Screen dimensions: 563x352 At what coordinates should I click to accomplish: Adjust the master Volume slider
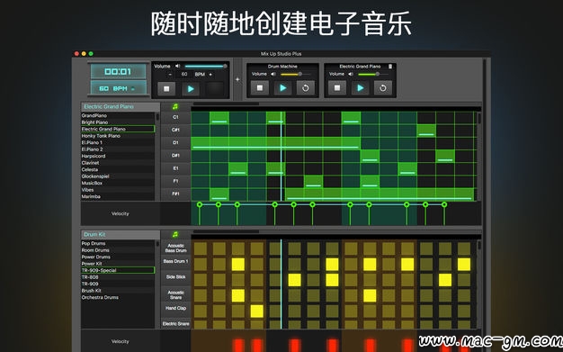coord(206,66)
